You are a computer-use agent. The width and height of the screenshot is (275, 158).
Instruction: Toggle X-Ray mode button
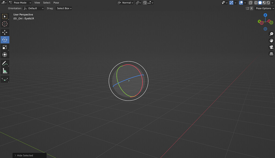(x=251, y=3)
